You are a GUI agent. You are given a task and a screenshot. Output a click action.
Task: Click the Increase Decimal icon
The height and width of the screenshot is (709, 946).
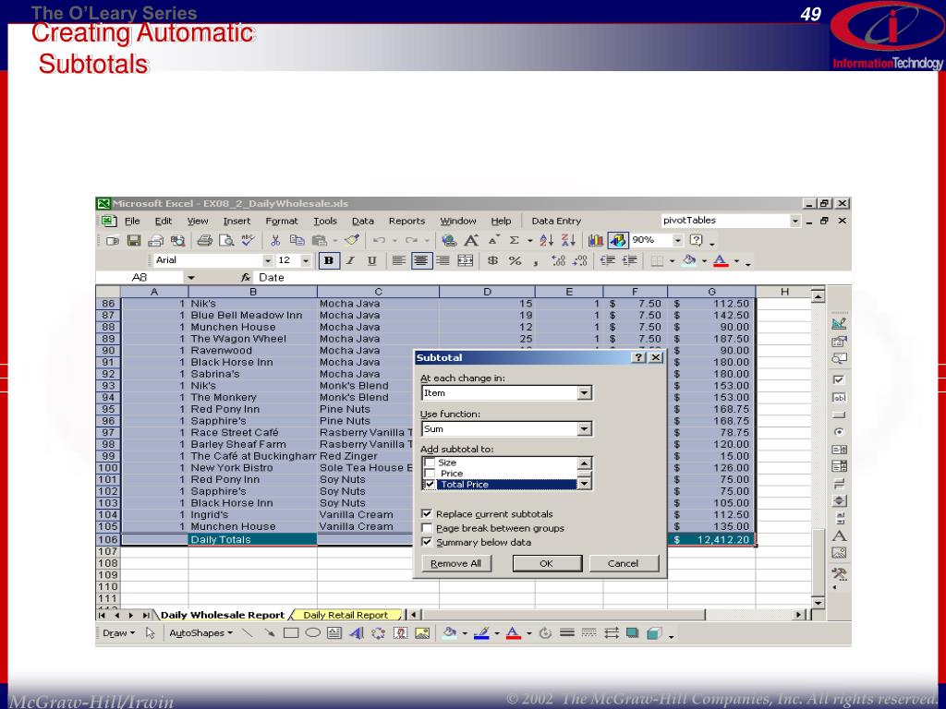click(559, 260)
